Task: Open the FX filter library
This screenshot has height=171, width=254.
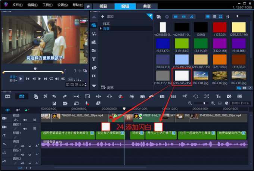Action: [x=94, y=76]
